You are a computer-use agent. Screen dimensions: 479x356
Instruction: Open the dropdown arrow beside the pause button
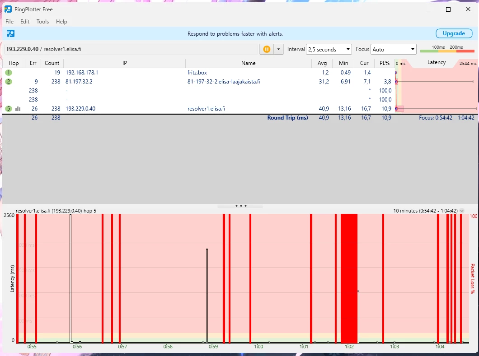278,49
